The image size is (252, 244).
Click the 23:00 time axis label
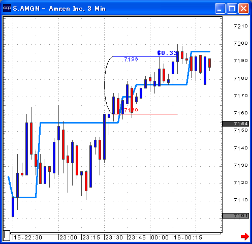tap(69, 237)
